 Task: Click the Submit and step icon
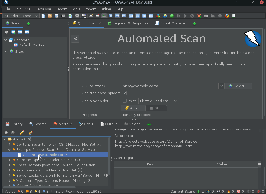tap(179, 16)
